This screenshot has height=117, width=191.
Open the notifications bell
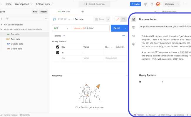(152, 4)
